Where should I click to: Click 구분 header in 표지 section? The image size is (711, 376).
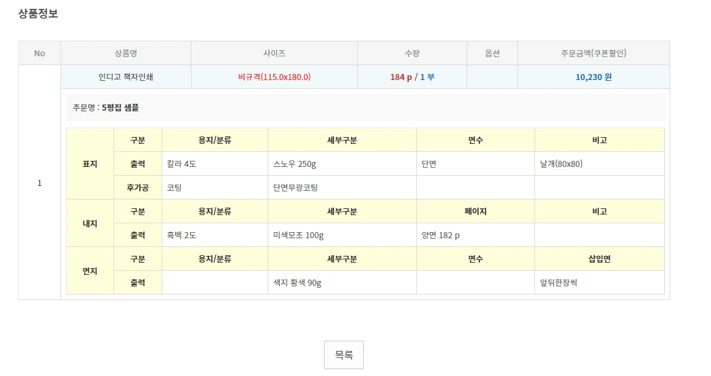click(x=138, y=140)
